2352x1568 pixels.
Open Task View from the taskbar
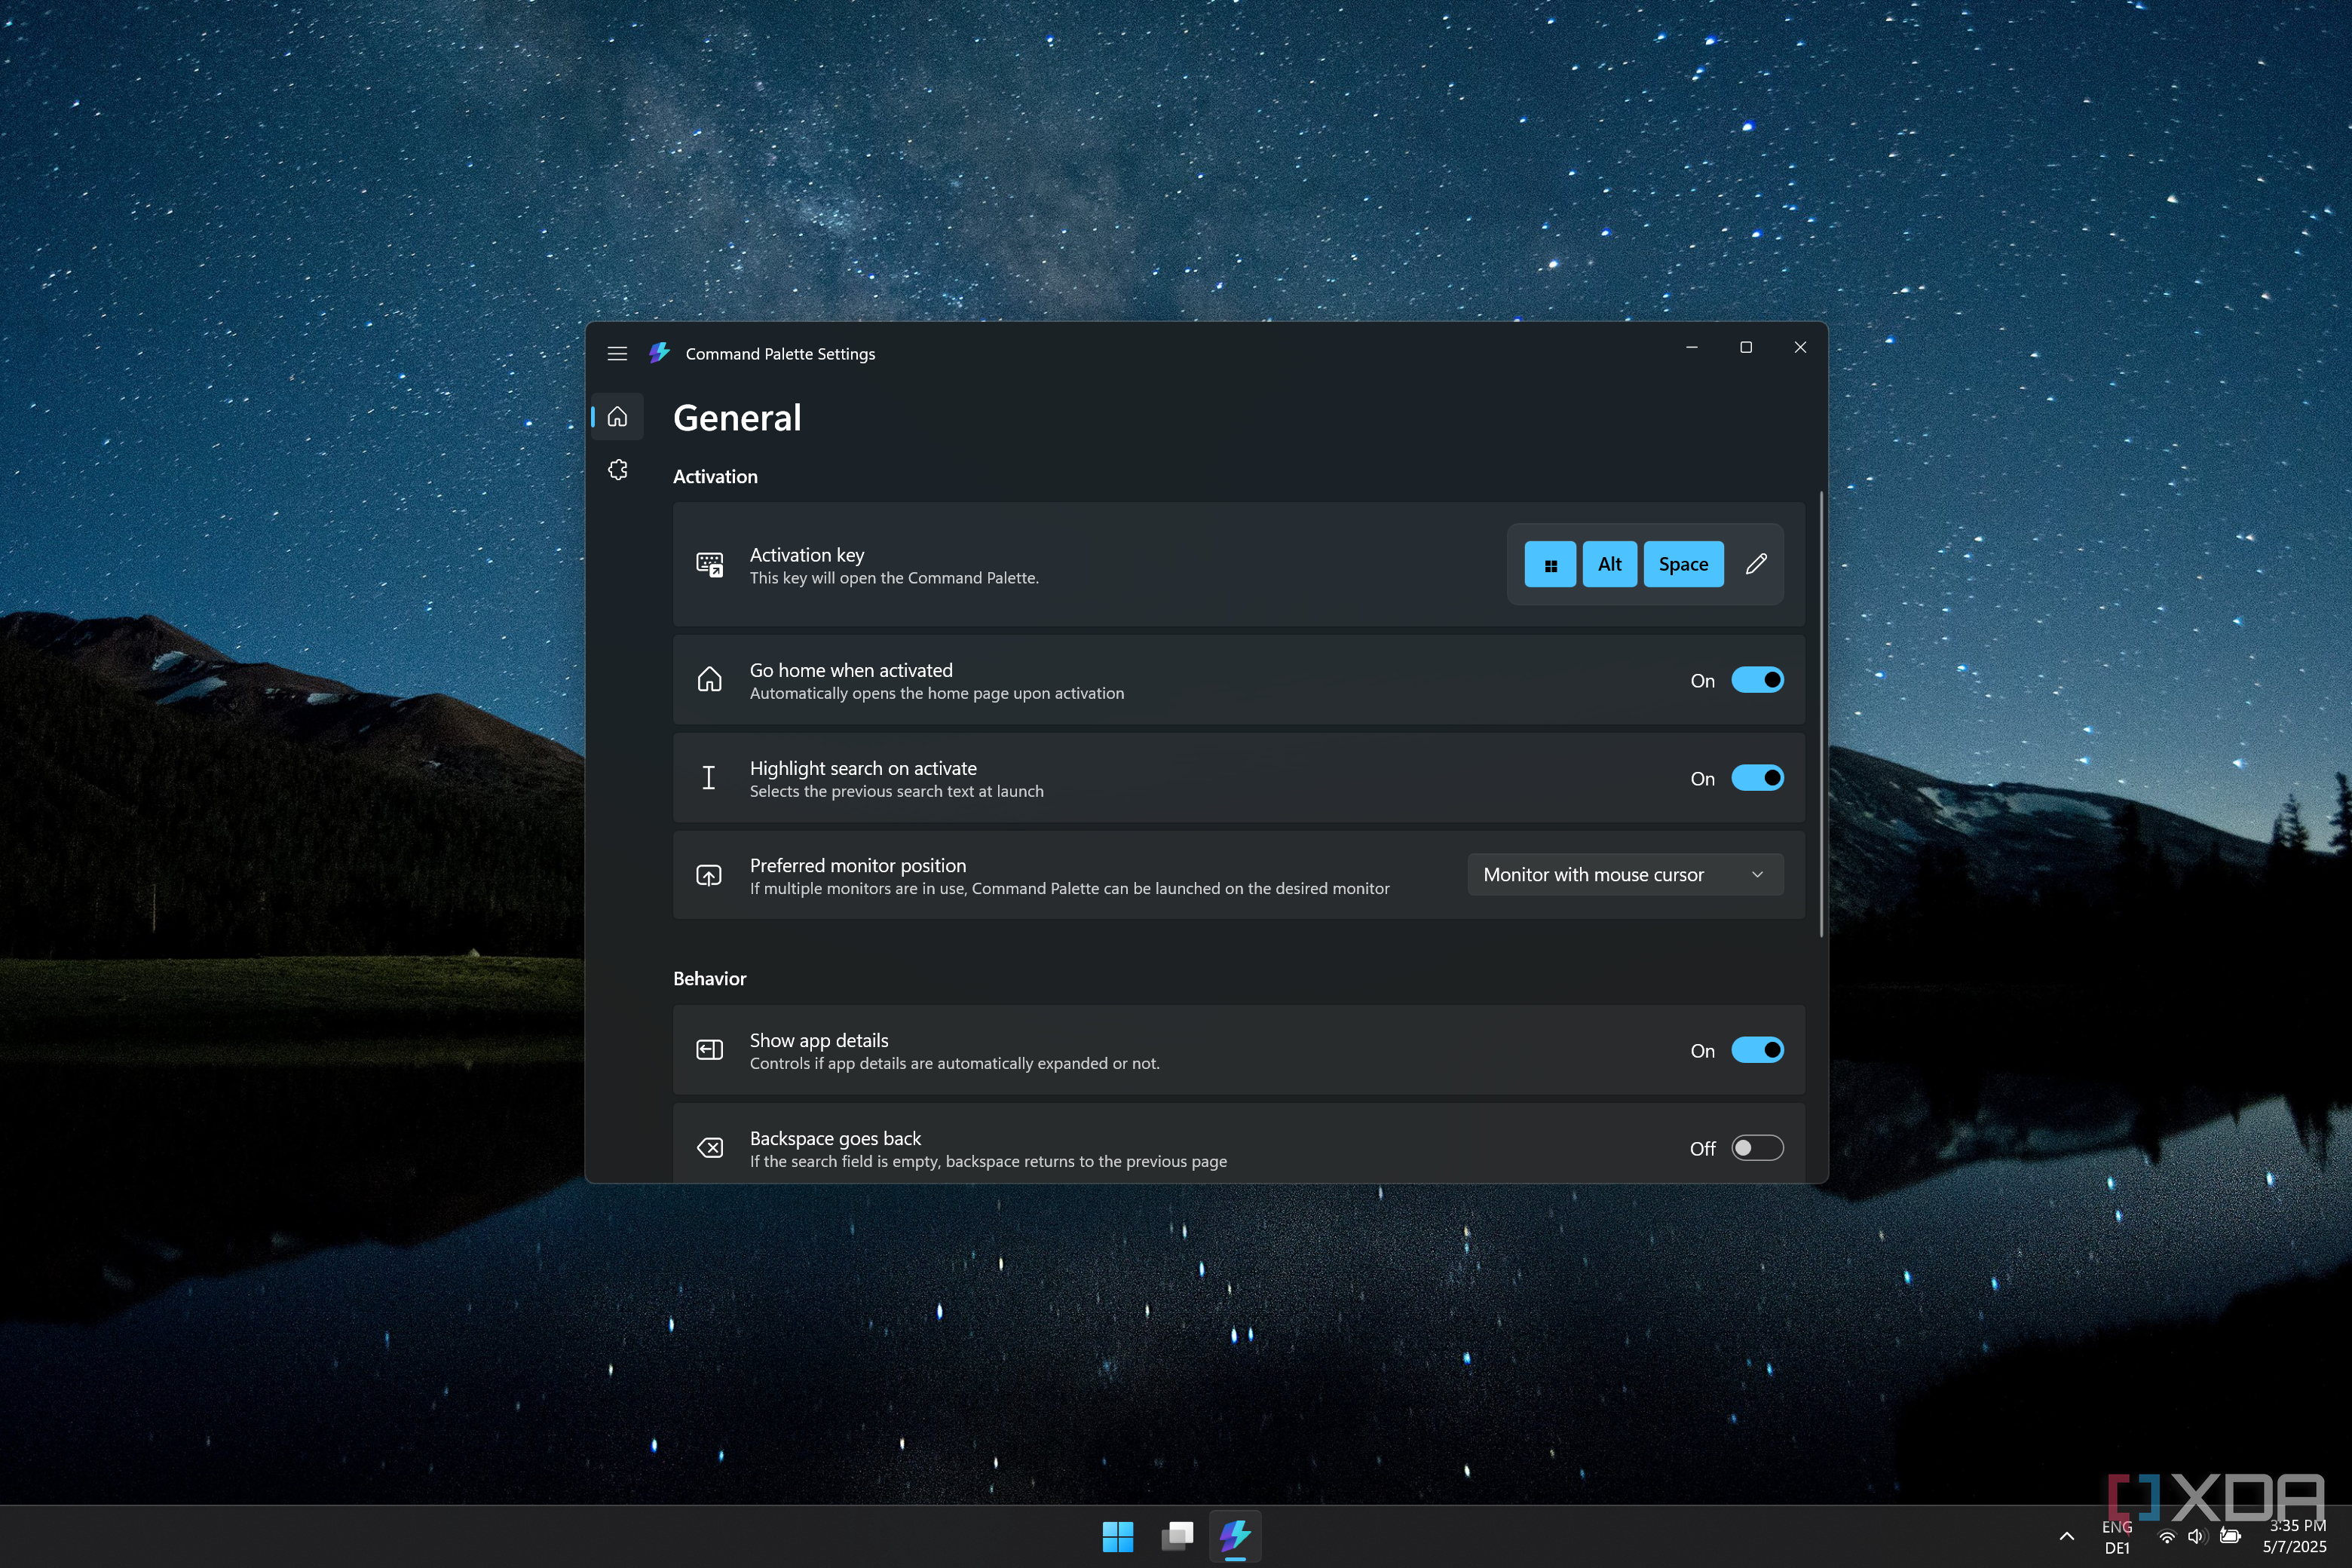point(1177,1536)
